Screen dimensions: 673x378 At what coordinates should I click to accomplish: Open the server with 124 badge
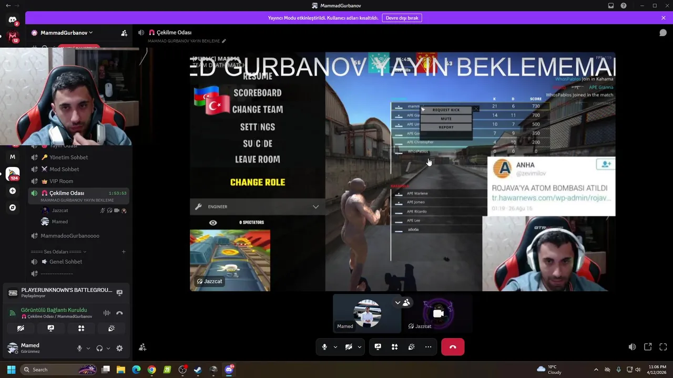[13, 174]
